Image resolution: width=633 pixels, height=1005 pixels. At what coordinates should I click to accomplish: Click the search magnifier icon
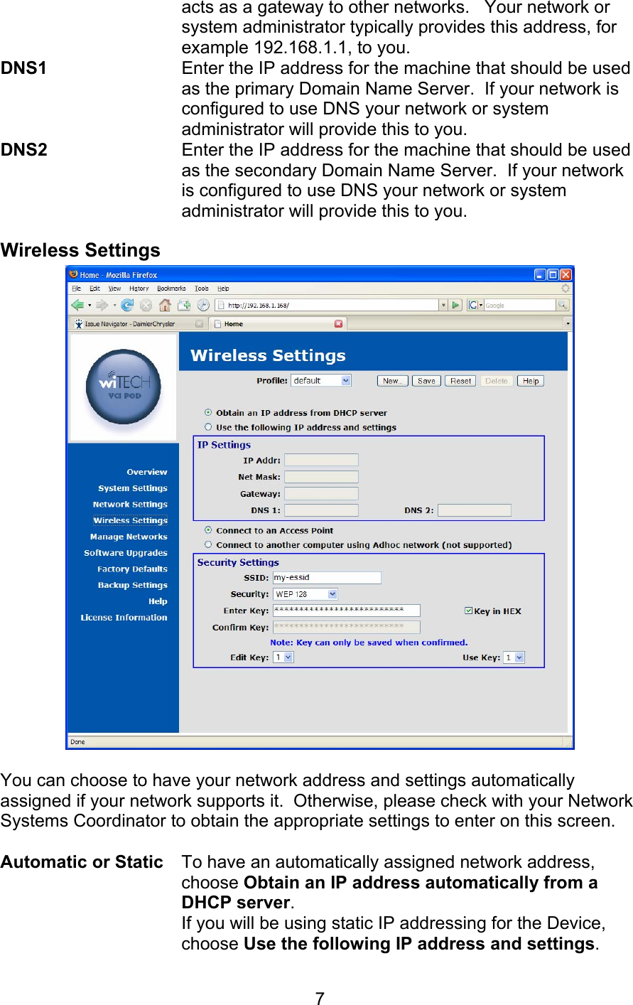(563, 305)
